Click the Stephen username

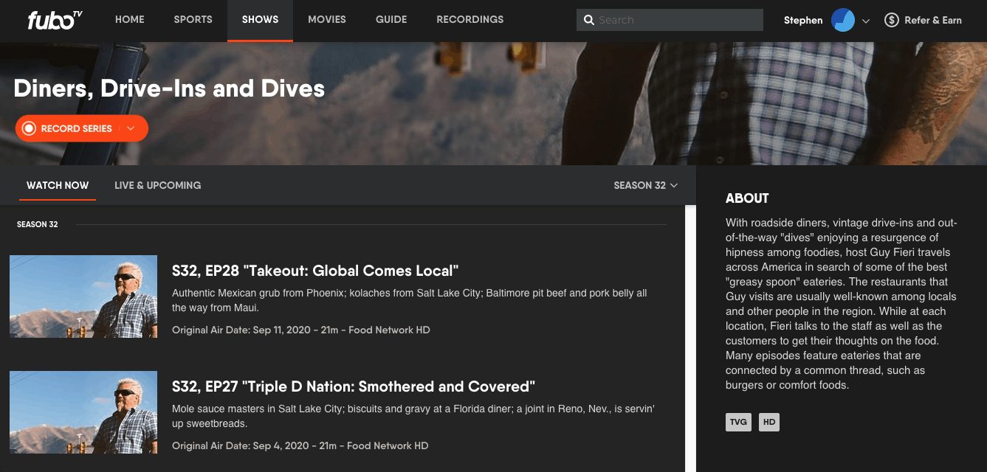(x=803, y=20)
